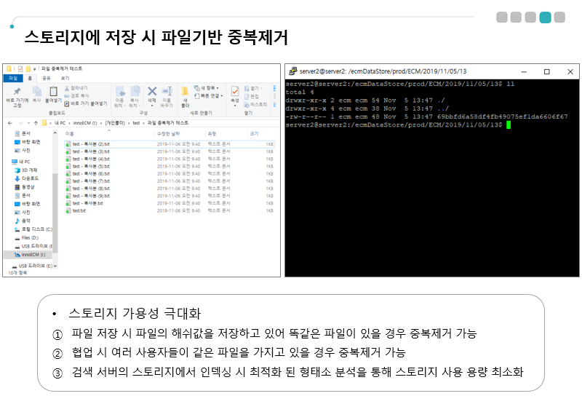Open 속성 (Properties) checkmark icon
Image resolution: width=582 pixels, height=404 pixels.
click(x=235, y=94)
